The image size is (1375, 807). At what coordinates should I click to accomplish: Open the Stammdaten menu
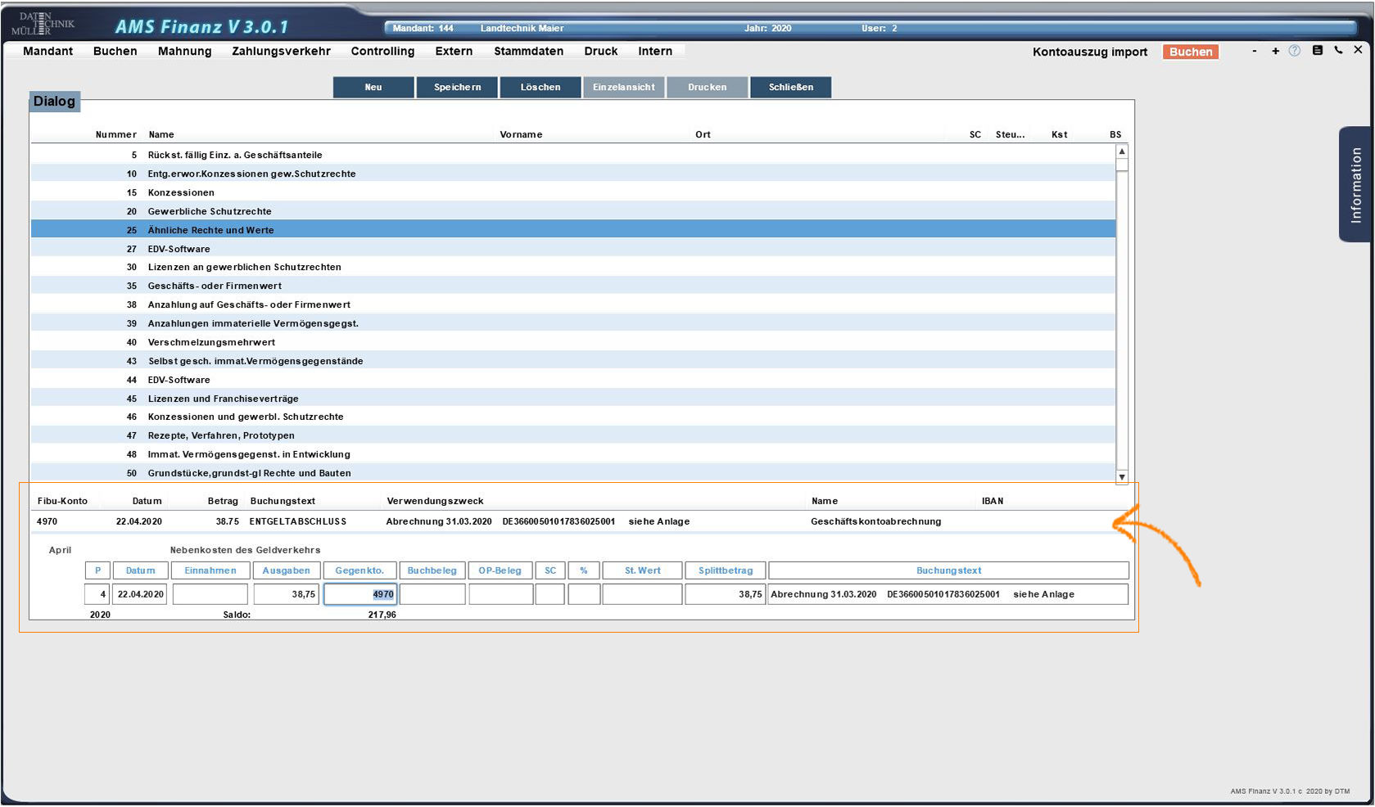pos(528,51)
